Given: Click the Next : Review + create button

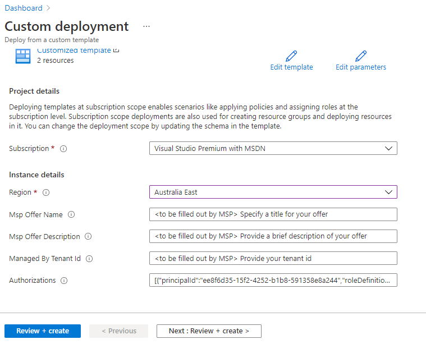Looking at the screenshot, I should coord(209,331).
